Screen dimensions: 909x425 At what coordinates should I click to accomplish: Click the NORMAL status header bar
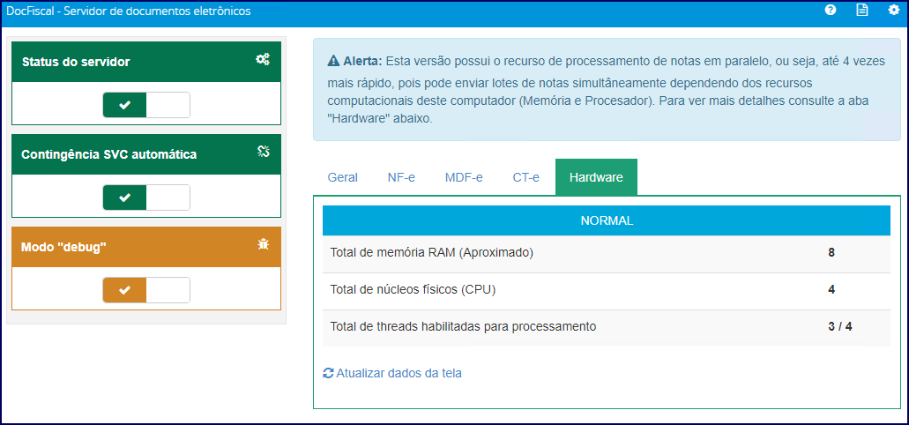pyautogui.click(x=607, y=220)
